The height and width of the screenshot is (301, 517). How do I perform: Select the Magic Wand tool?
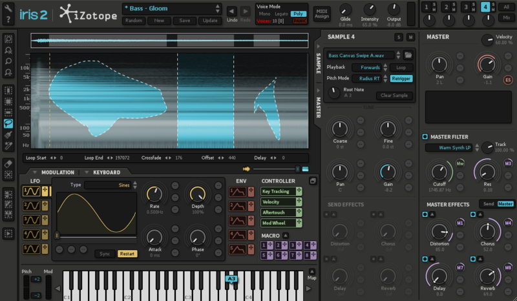click(x=8, y=145)
